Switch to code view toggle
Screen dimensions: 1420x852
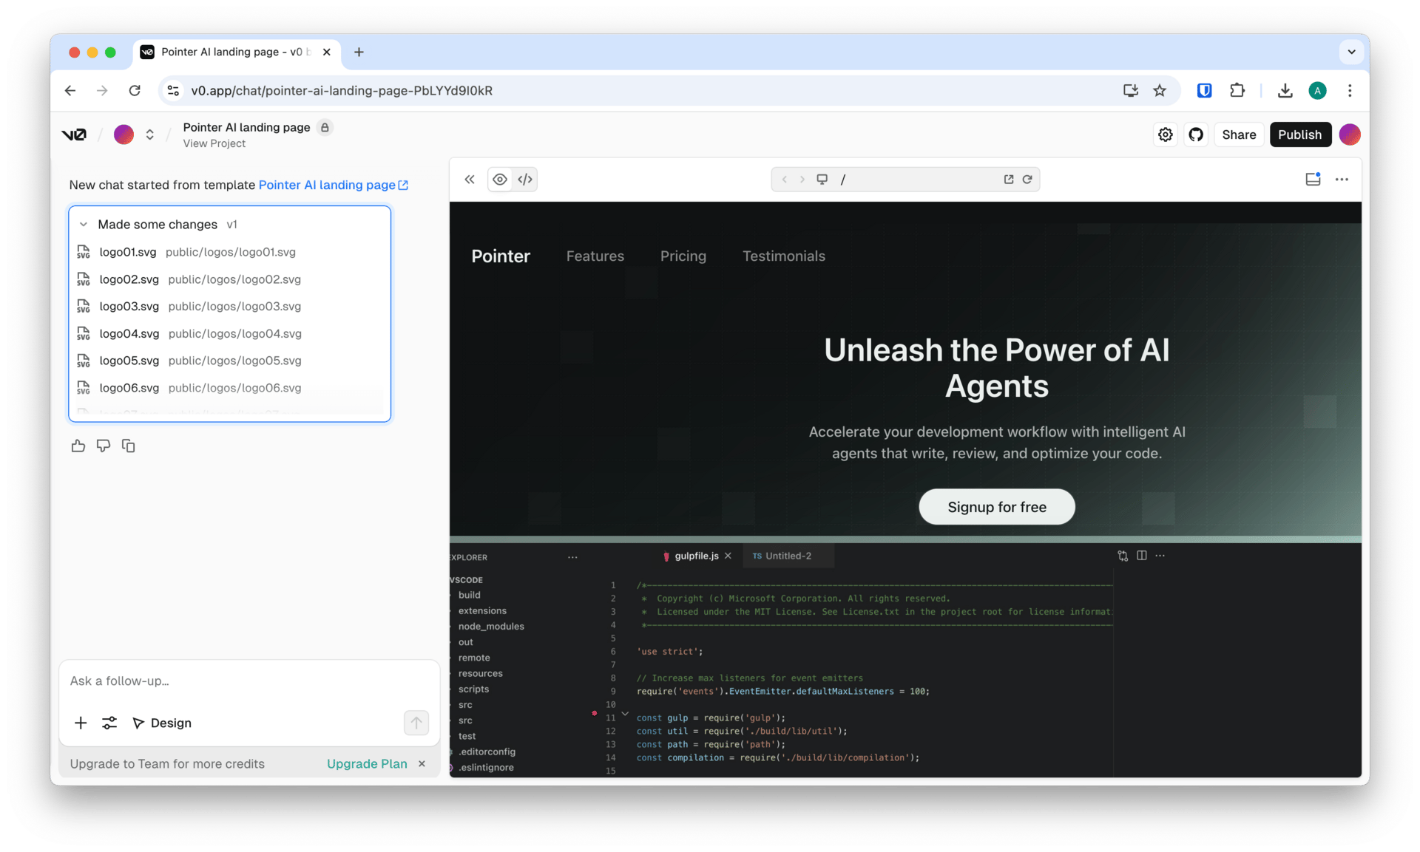click(x=525, y=180)
